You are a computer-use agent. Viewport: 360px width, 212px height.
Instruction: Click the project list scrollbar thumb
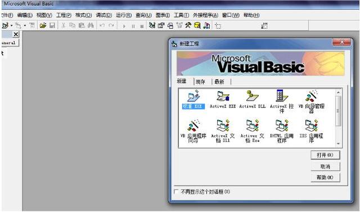tap(338, 111)
